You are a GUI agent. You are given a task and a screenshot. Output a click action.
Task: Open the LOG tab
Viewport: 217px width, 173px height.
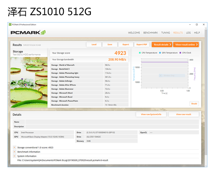[188, 33]
